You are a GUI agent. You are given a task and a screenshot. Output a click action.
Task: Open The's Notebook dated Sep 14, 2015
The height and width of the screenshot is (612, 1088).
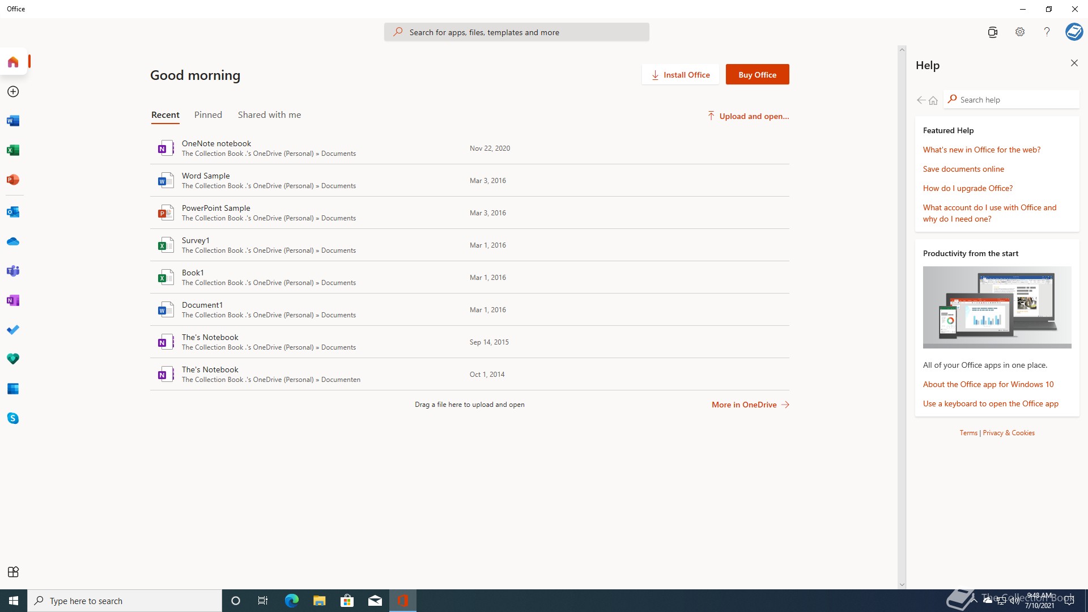469,342
